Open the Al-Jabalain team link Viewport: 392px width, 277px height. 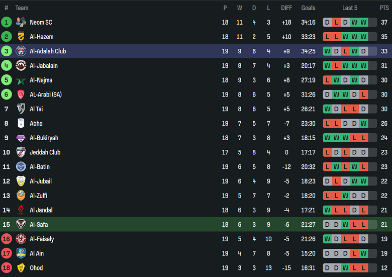click(x=43, y=66)
